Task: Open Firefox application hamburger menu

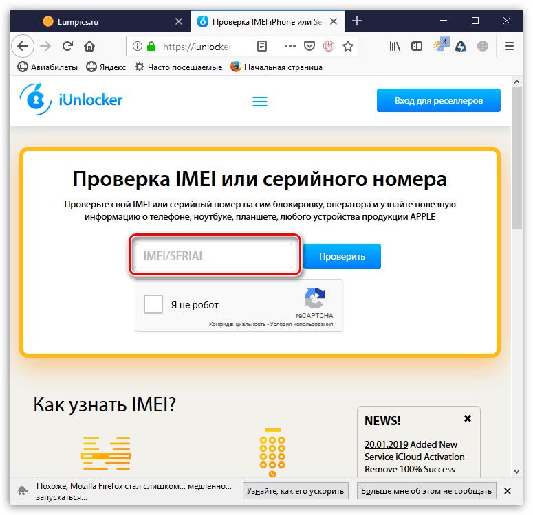Action: [509, 46]
